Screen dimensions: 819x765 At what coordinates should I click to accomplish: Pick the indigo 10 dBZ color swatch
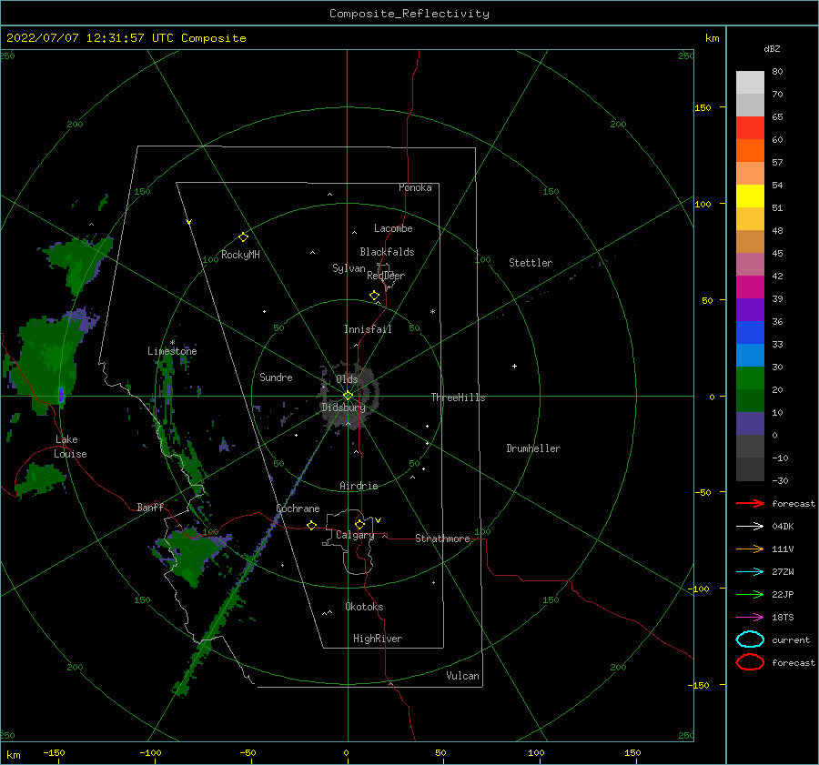pyautogui.click(x=750, y=423)
